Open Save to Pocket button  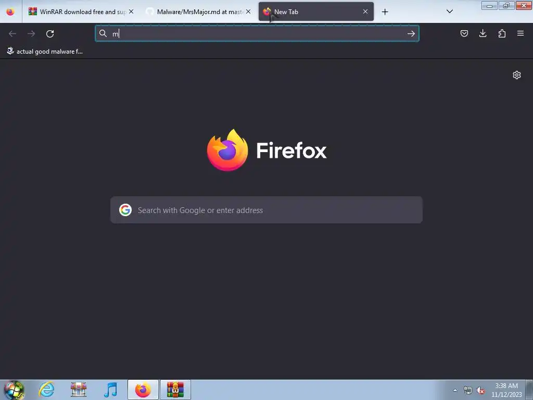(x=464, y=33)
